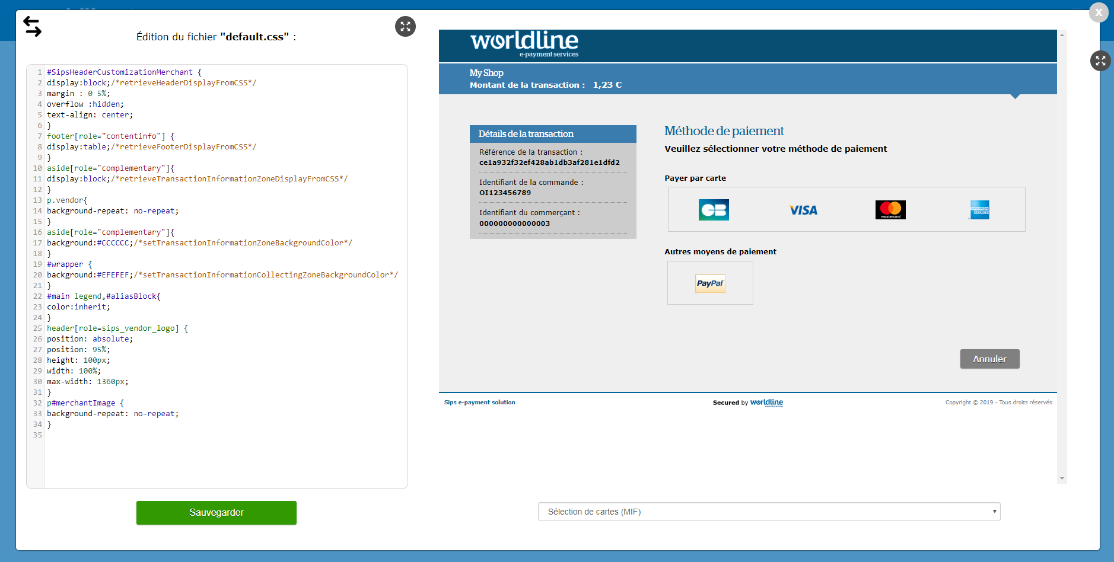Click the background:#CCCCCC code line

[199, 243]
